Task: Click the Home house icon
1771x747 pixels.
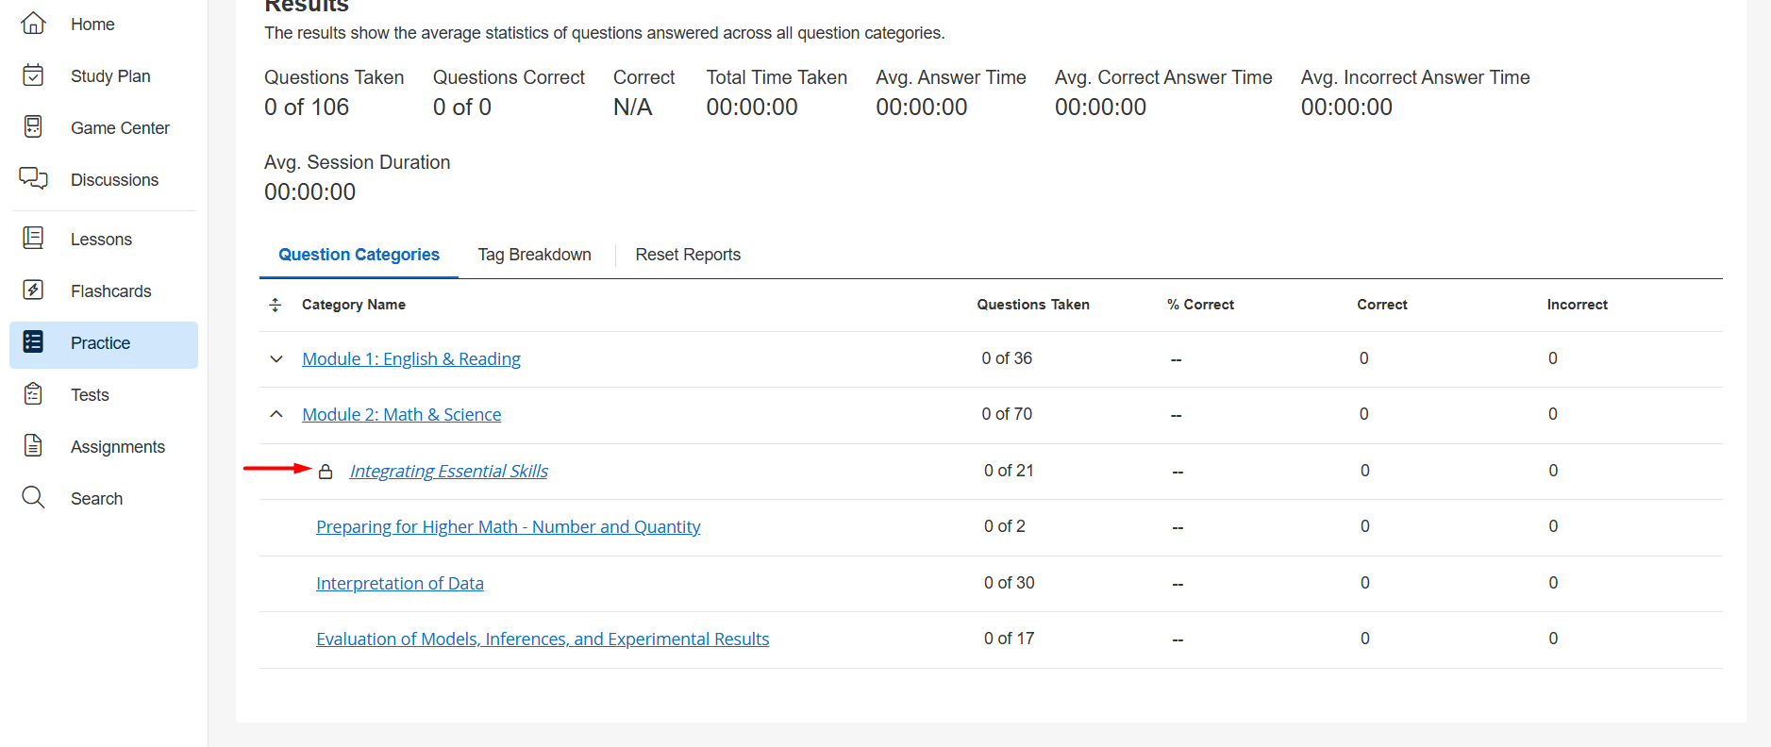Action: (33, 24)
